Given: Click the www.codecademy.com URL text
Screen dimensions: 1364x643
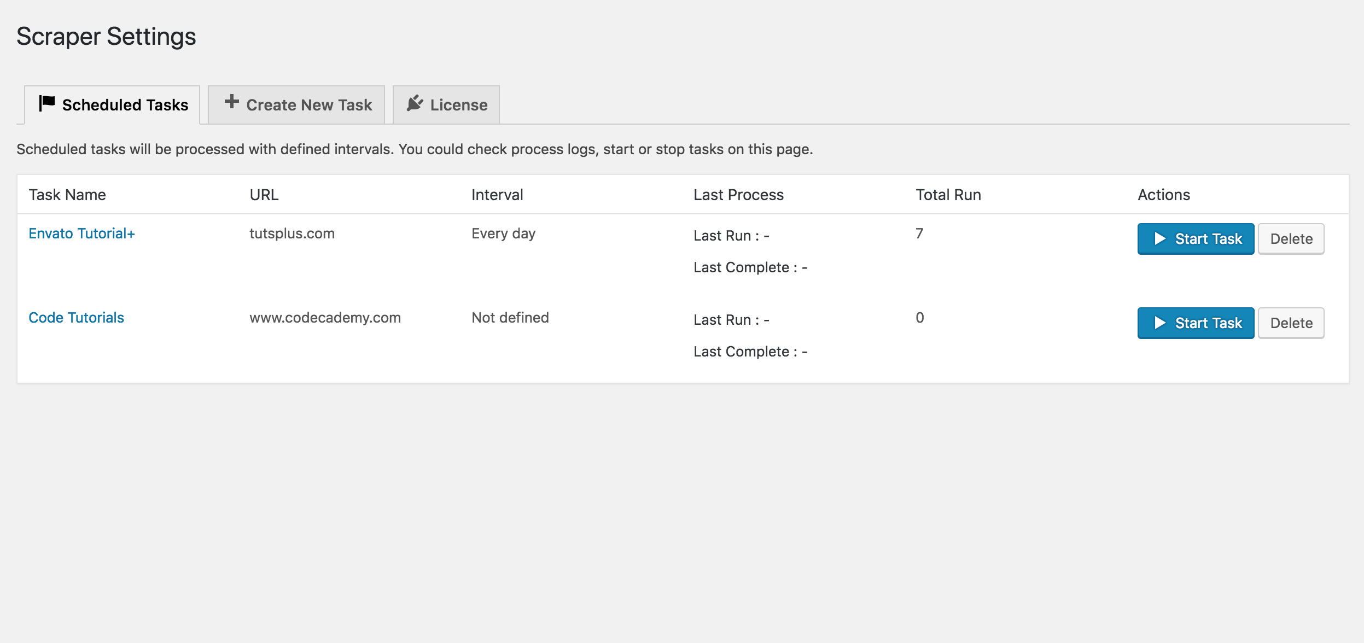Looking at the screenshot, I should tap(325, 318).
